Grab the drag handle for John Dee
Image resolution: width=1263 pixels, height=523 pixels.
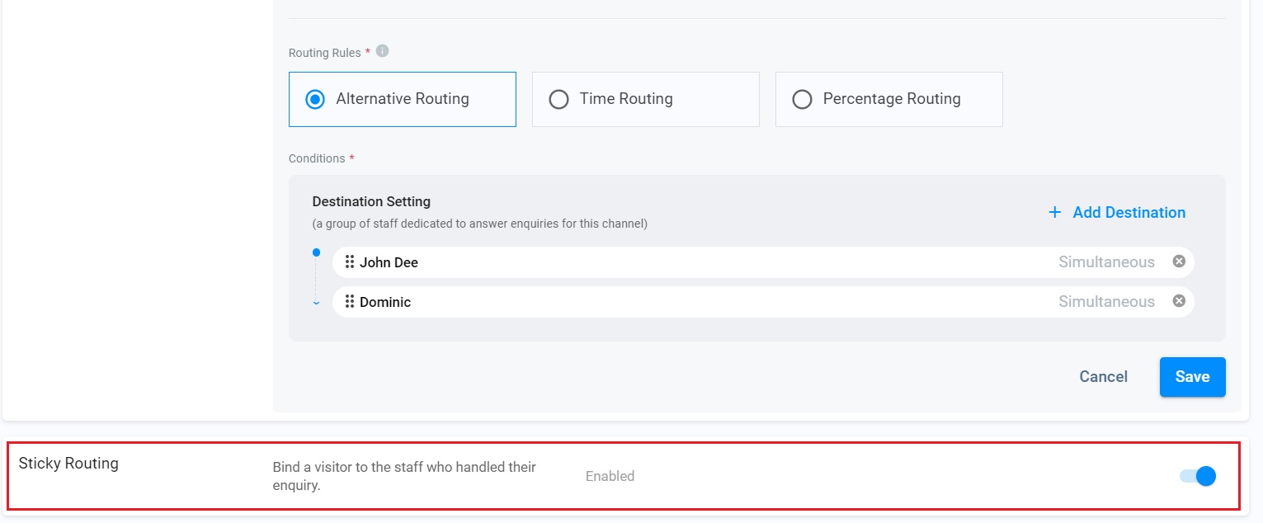350,262
